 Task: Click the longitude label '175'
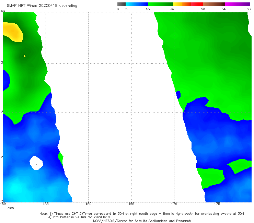point(217,204)
